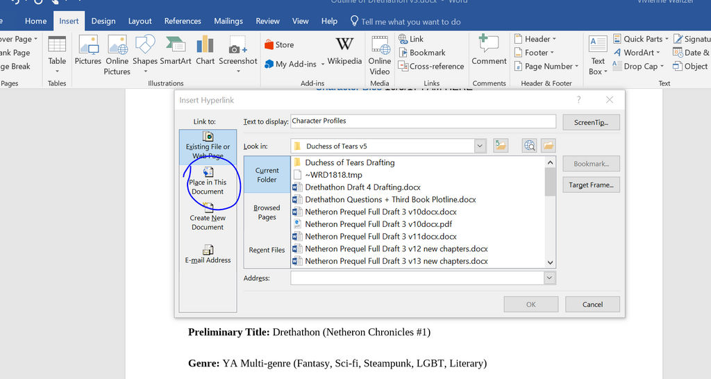711x379 pixels.
Task: Show Recent Files list
Action: point(267,250)
